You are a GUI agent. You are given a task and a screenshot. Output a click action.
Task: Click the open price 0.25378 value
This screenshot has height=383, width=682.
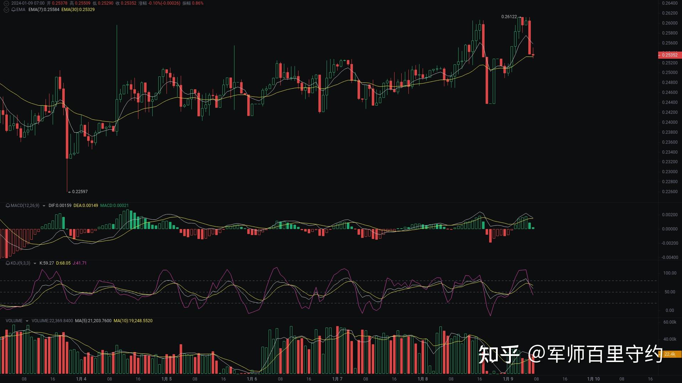coord(59,3)
